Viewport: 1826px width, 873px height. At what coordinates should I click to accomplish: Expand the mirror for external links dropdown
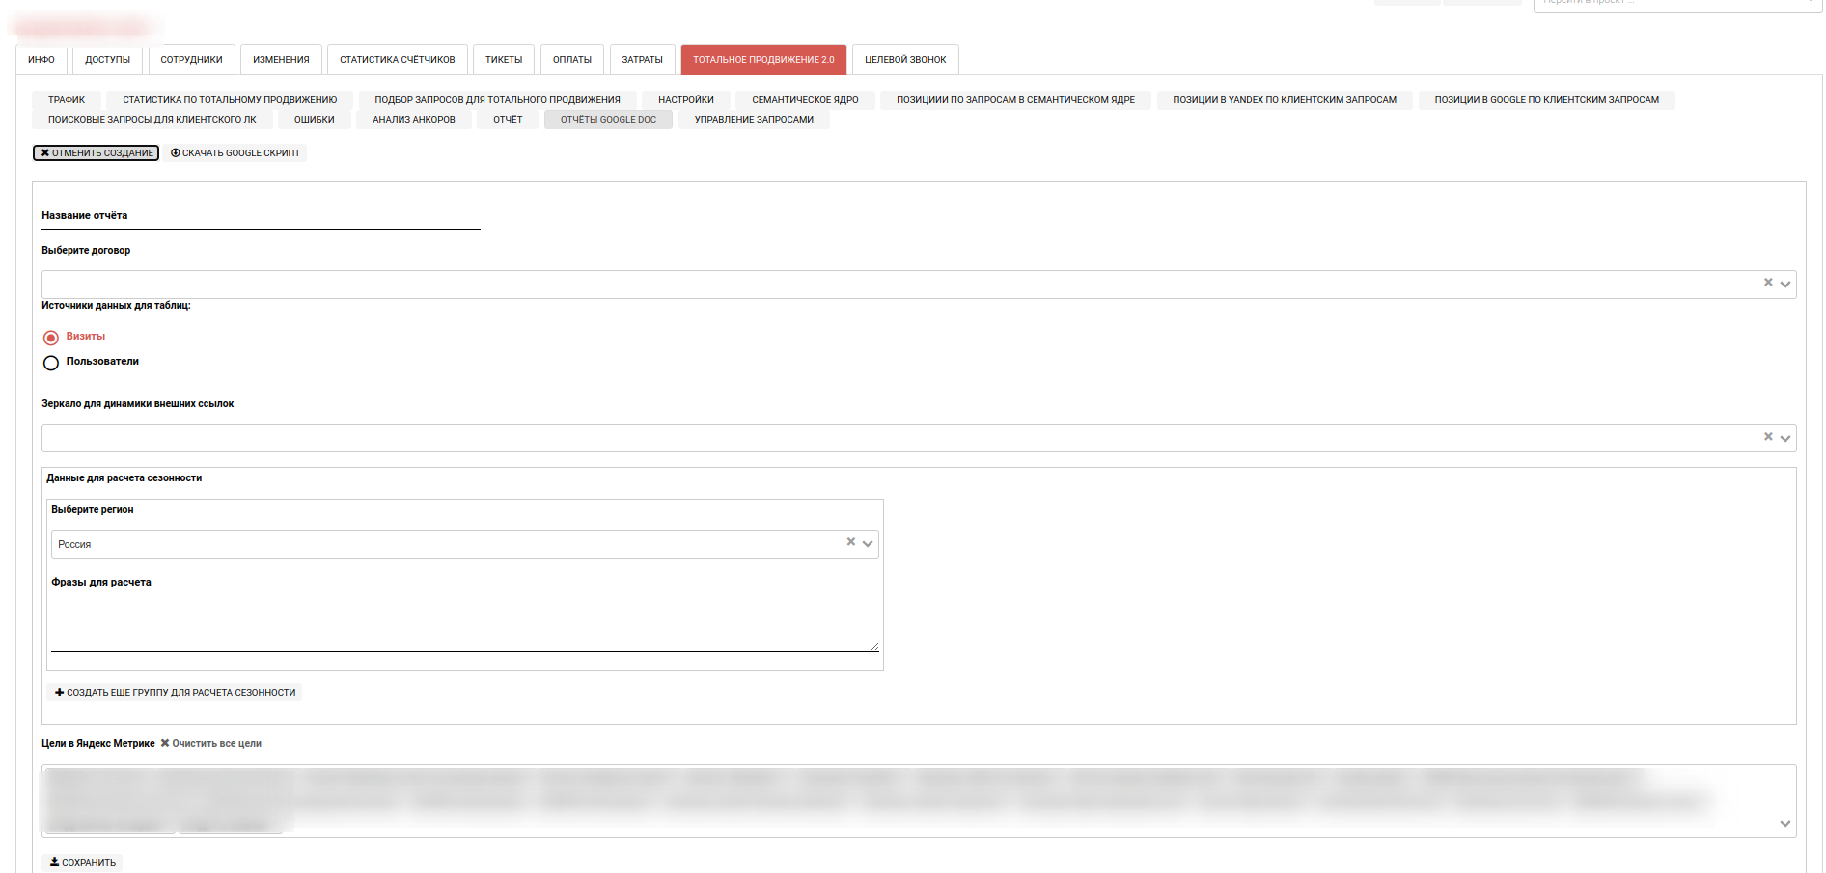pos(1785,439)
